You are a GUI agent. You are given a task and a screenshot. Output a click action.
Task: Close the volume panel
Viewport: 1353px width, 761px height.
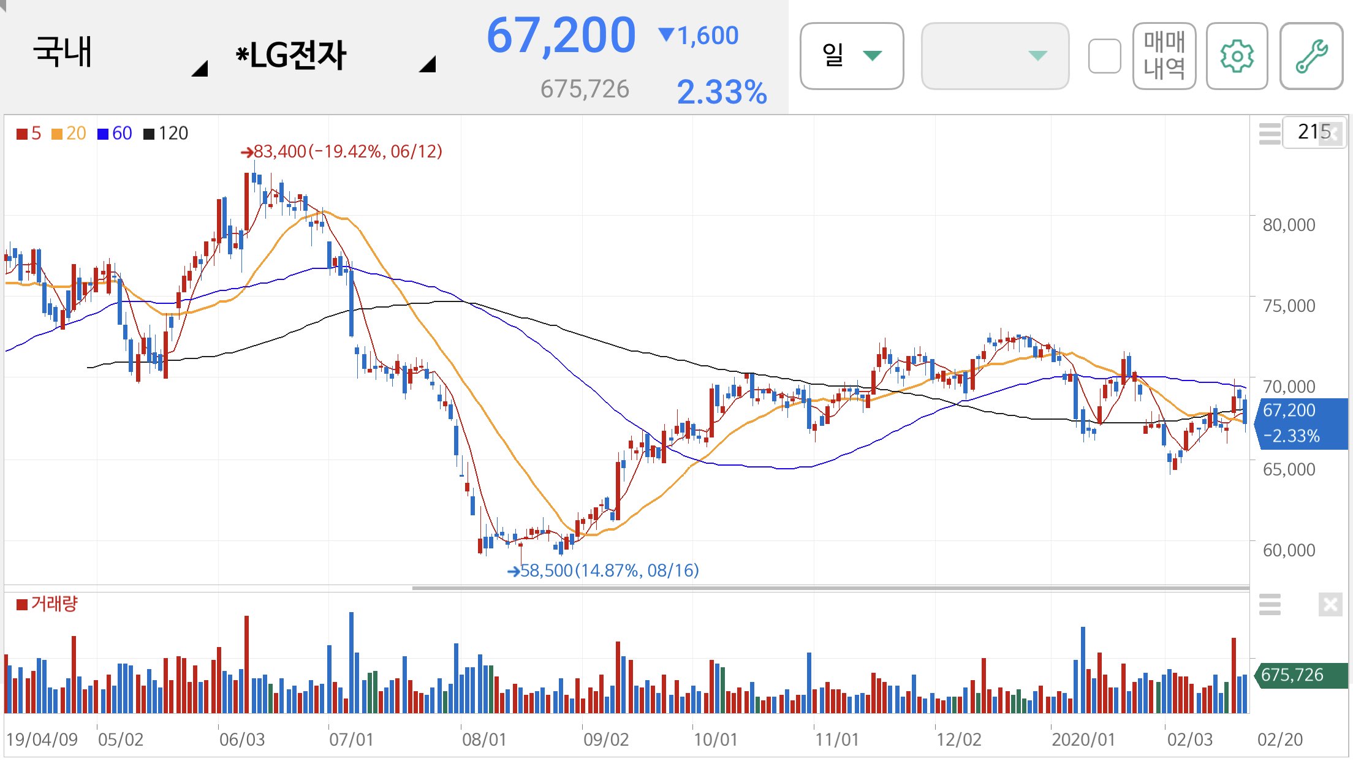point(1330,605)
